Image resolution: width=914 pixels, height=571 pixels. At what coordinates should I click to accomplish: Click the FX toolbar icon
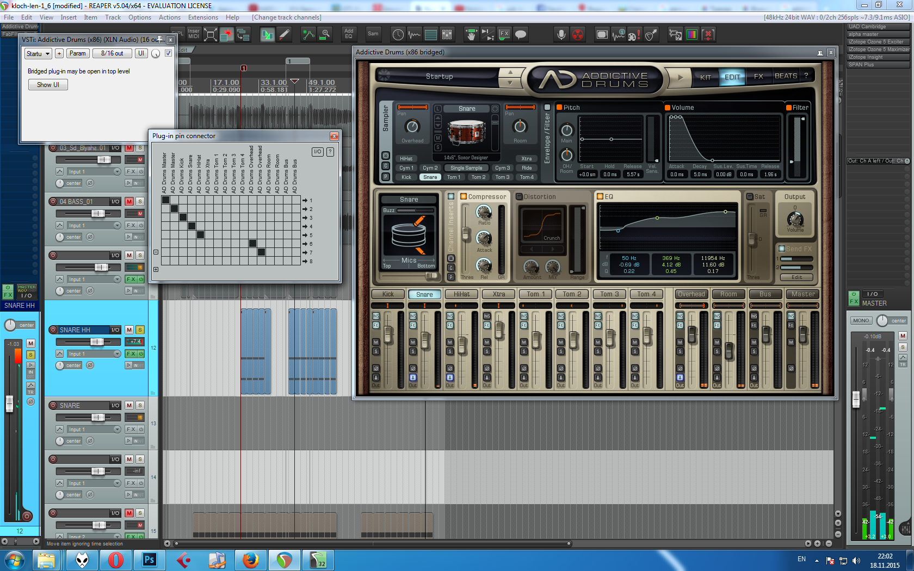[504, 35]
